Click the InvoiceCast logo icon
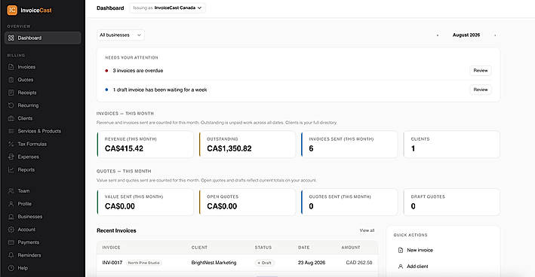This screenshot has height=277, width=535. click(x=12, y=11)
